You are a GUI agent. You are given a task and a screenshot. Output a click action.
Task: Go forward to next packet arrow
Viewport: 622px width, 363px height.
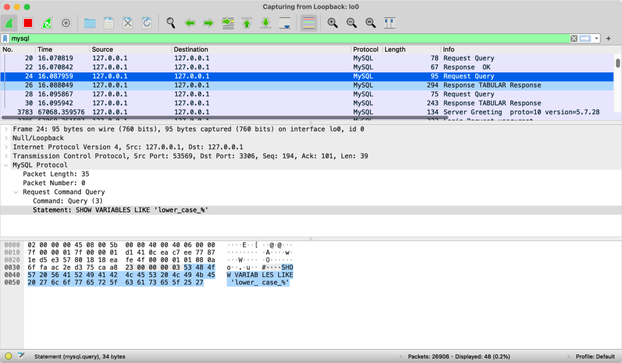(x=208, y=23)
